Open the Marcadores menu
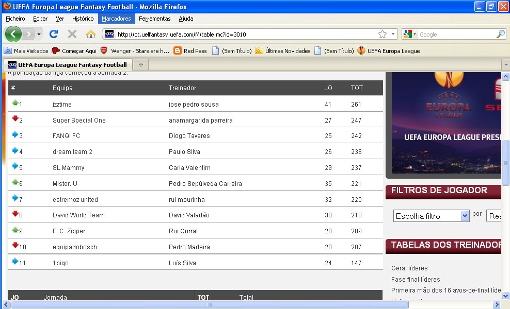 point(116,19)
